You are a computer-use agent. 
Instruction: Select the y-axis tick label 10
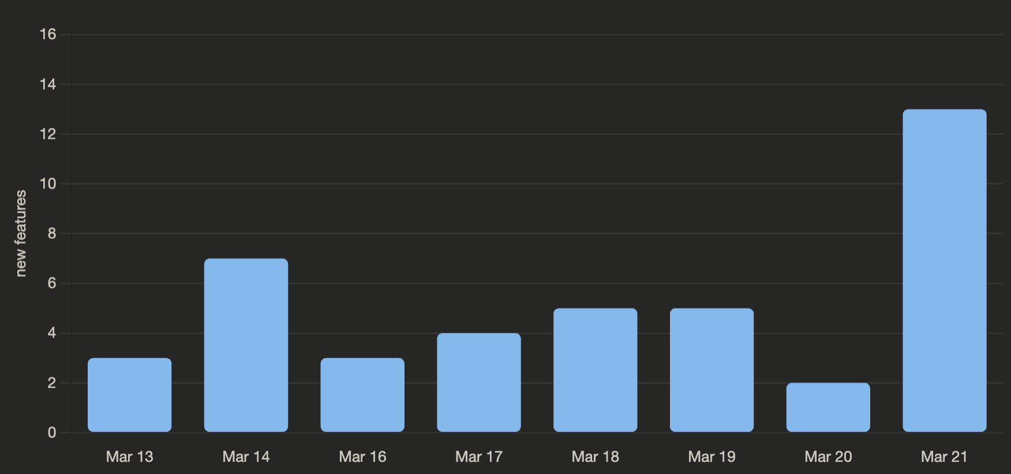point(48,184)
